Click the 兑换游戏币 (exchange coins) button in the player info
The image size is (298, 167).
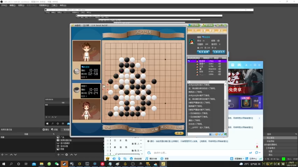click(219, 52)
